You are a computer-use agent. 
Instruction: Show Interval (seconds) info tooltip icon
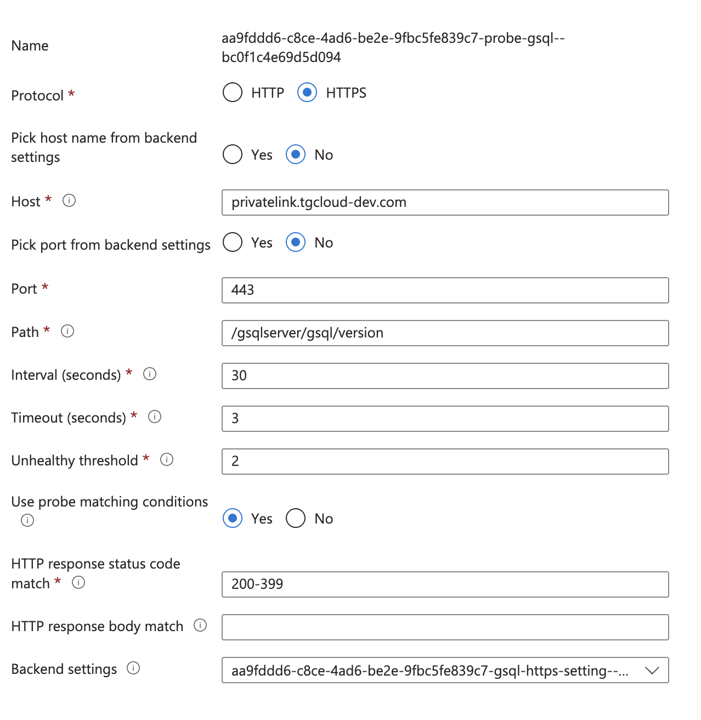tap(150, 374)
